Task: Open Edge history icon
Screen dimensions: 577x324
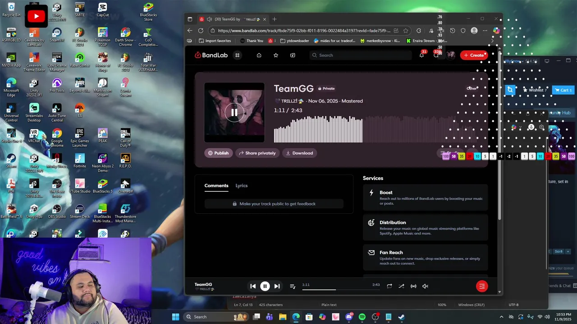Action: [x=453, y=31]
